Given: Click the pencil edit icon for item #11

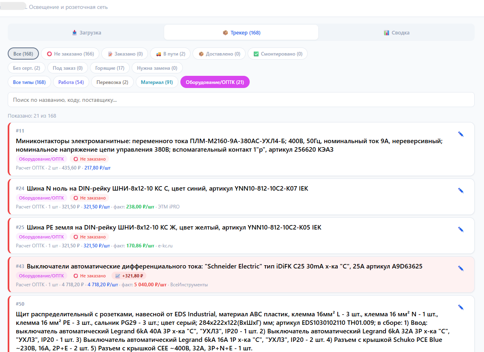Looking at the screenshot, I should point(461,134).
